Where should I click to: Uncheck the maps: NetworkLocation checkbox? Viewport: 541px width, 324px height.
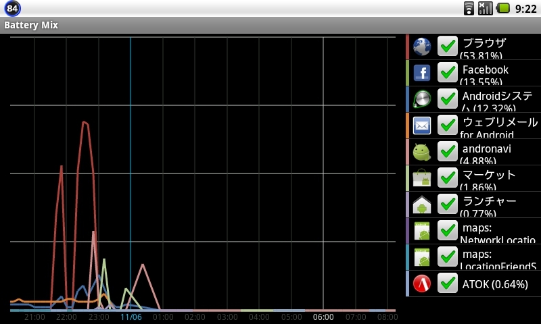coord(448,230)
